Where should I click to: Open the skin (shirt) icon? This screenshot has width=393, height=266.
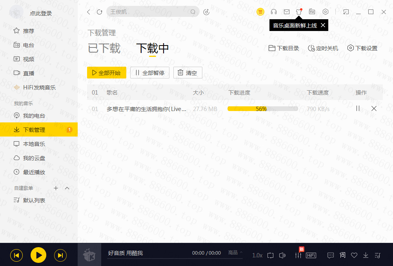[299, 12]
